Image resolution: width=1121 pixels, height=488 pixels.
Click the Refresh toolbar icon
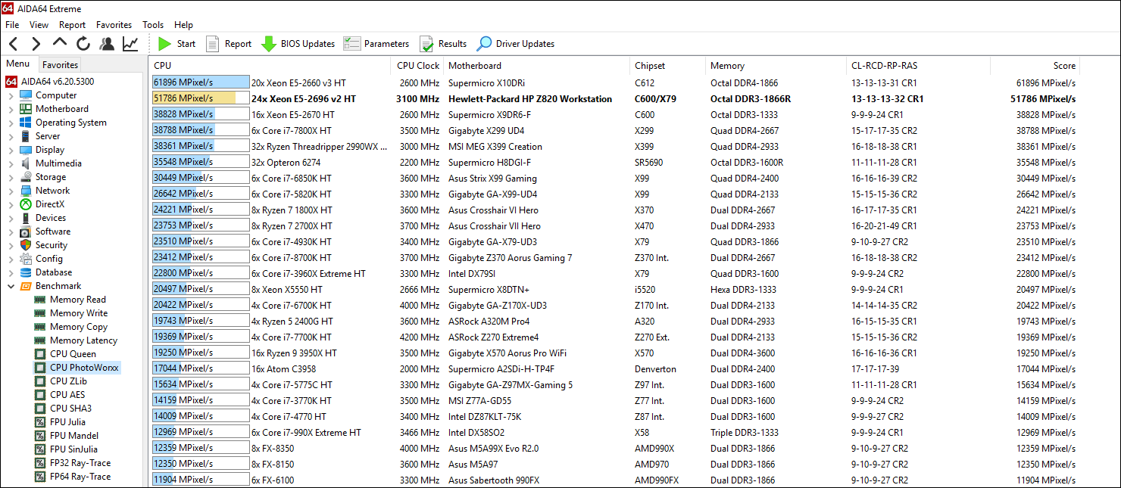pos(83,44)
